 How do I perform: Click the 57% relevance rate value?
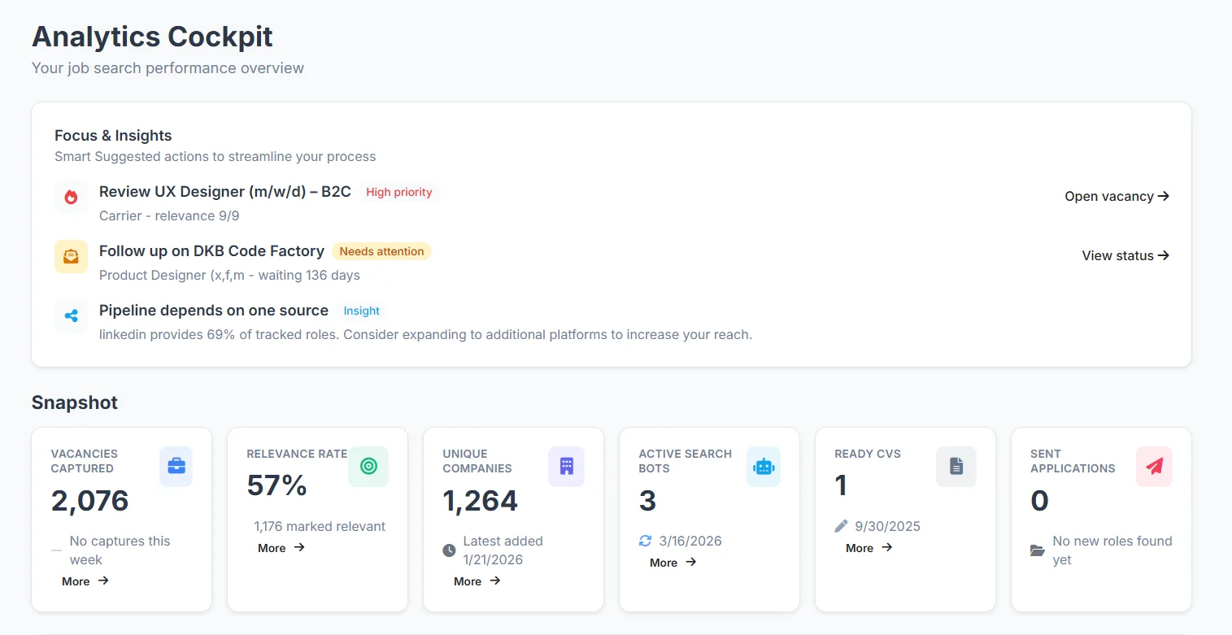(x=276, y=485)
